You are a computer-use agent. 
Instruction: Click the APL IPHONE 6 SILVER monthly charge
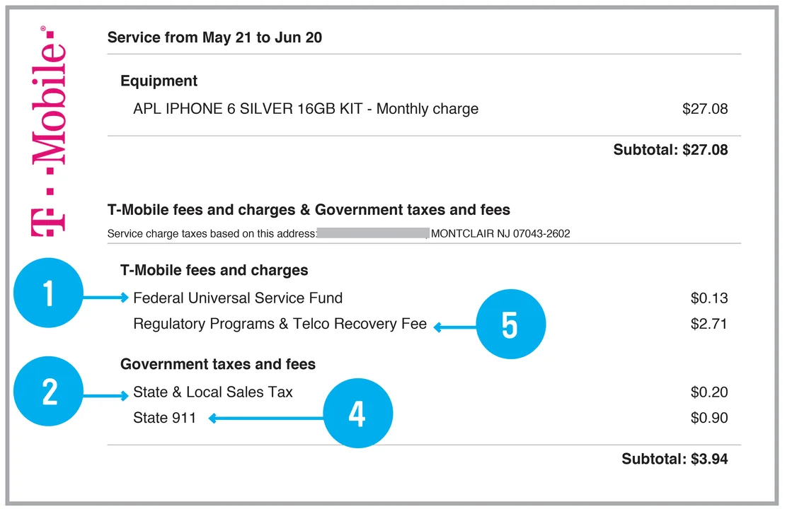(x=306, y=109)
